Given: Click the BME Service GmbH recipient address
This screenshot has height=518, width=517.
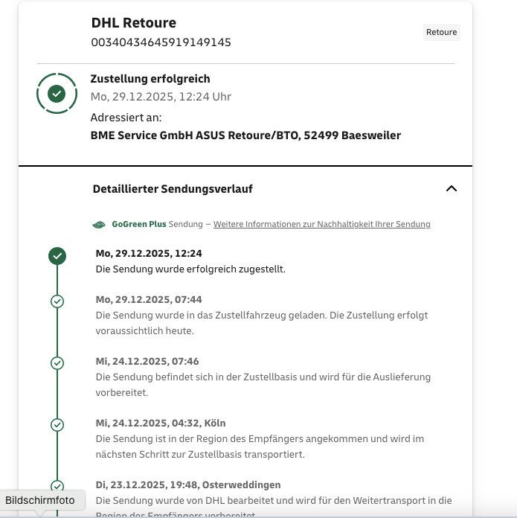Looking at the screenshot, I should click(245, 135).
